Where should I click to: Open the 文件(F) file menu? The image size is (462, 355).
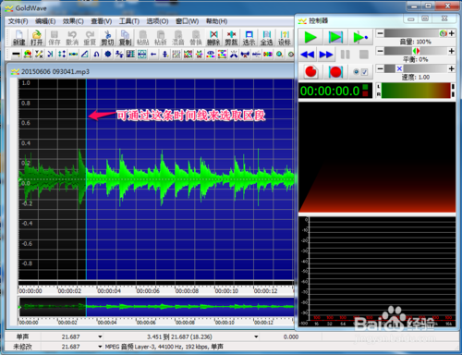(18, 21)
